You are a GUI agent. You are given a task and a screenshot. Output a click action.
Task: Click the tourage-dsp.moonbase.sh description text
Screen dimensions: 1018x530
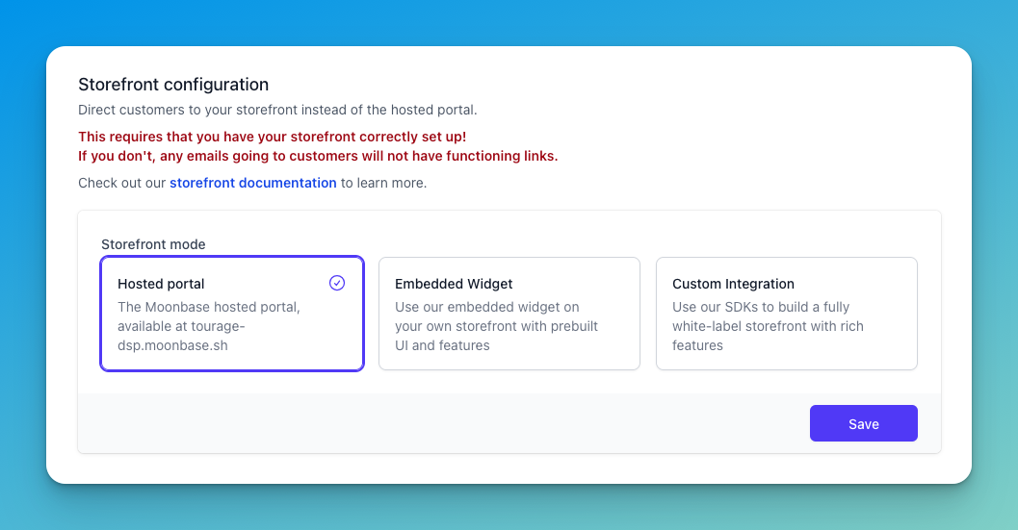coord(208,326)
